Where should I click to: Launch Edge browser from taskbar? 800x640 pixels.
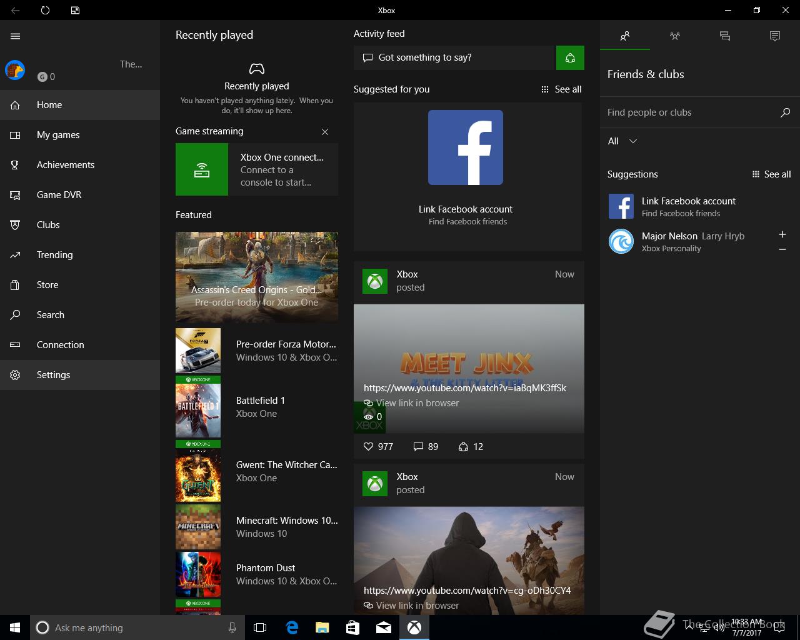click(x=292, y=627)
